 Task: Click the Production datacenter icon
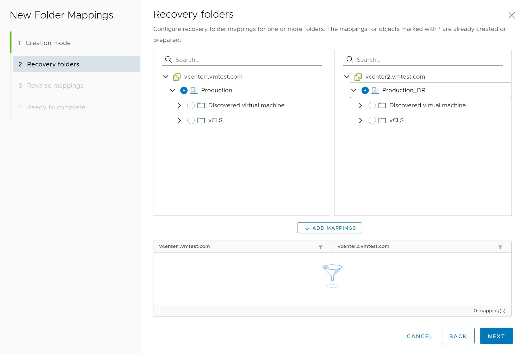click(x=194, y=90)
